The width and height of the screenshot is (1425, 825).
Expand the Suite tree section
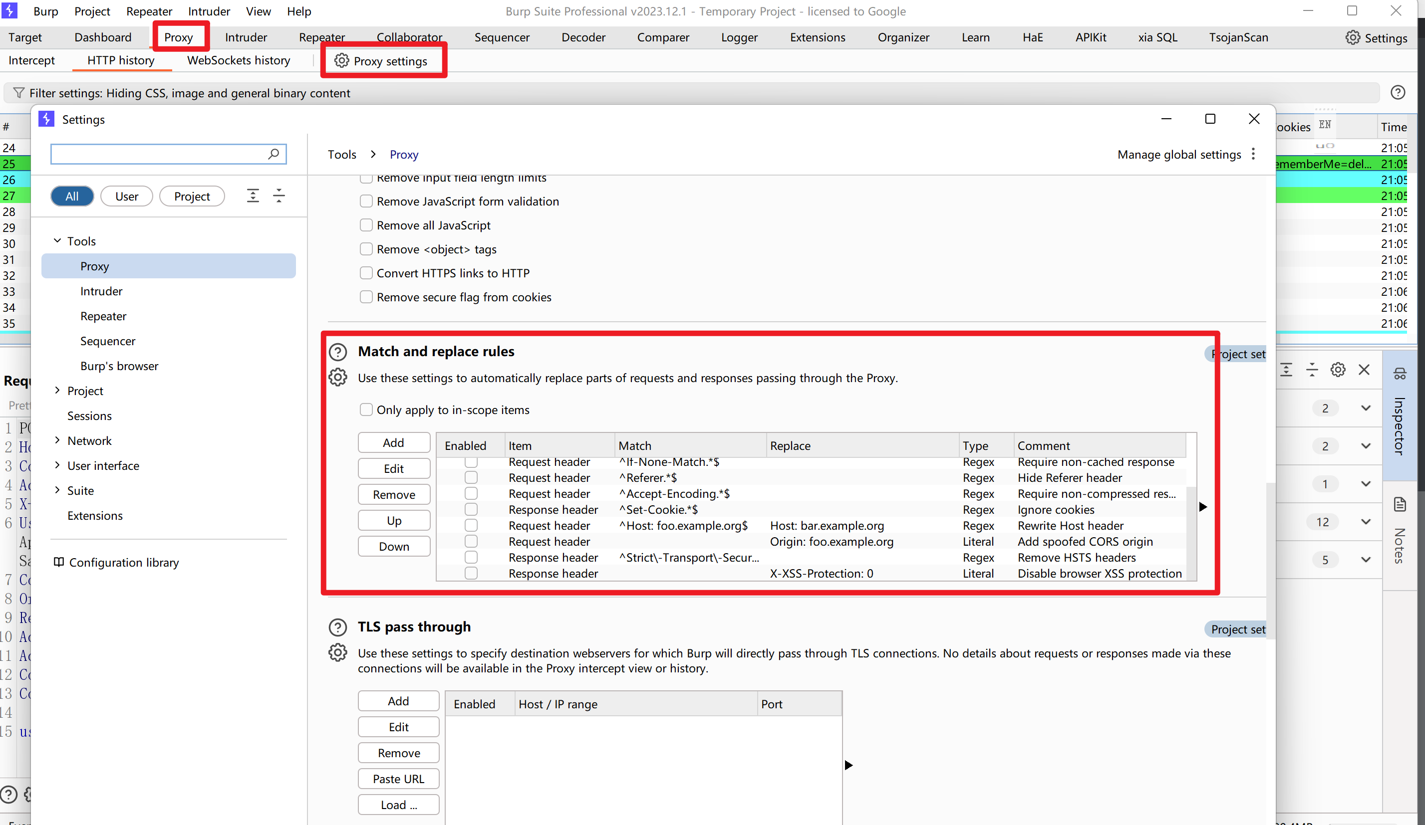pyautogui.click(x=57, y=490)
